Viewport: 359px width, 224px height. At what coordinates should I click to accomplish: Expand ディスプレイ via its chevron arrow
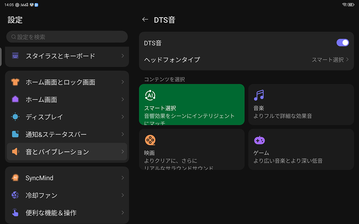click(123, 117)
